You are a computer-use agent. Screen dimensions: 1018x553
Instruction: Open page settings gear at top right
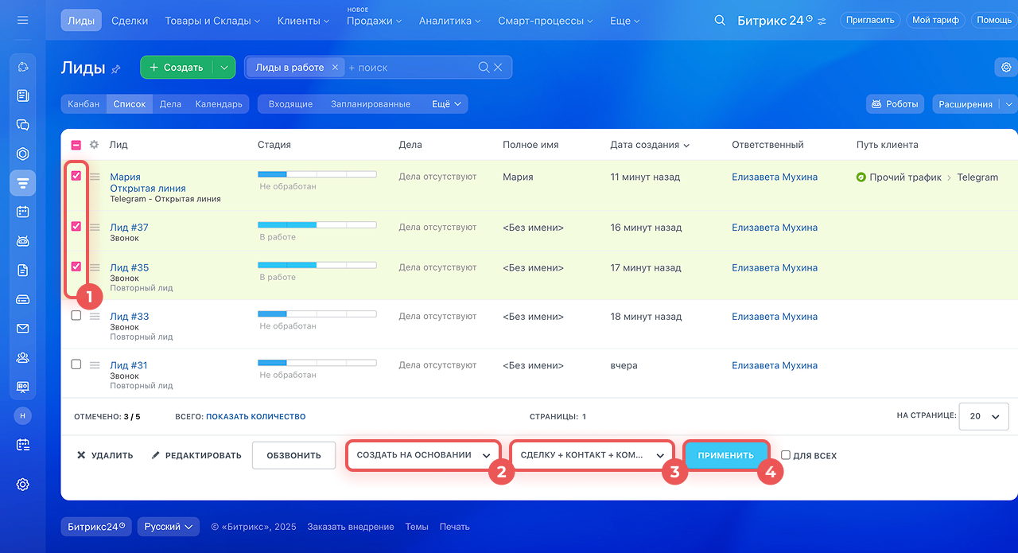click(x=1006, y=67)
